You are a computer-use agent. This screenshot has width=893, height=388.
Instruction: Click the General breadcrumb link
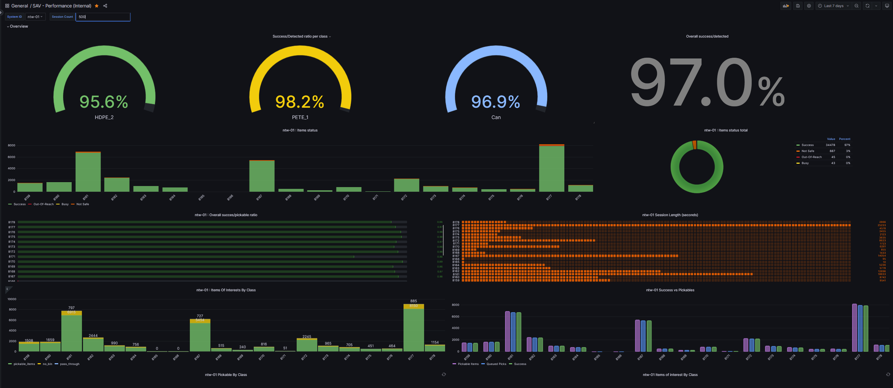[20, 6]
